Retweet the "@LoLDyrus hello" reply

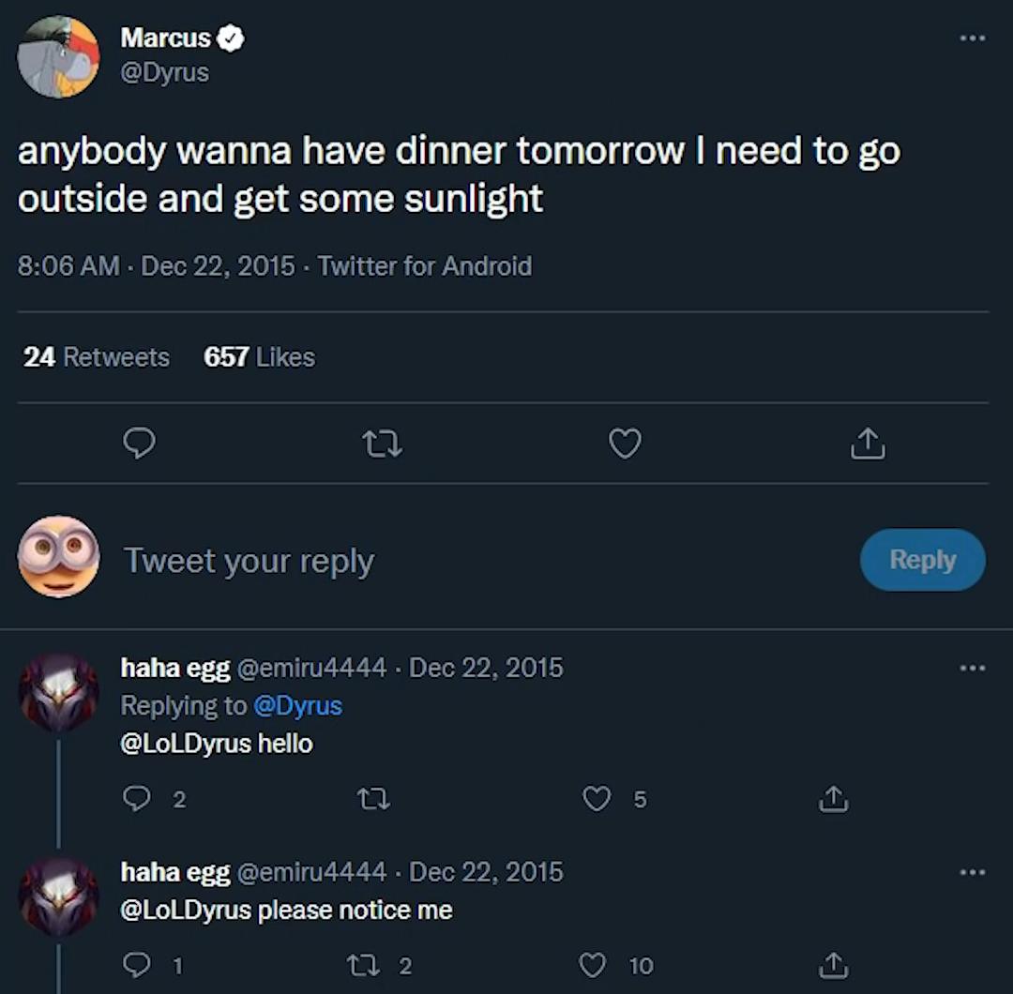point(374,799)
